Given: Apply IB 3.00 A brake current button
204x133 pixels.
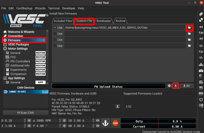Looking at the screenshot, I should (98, 121).
